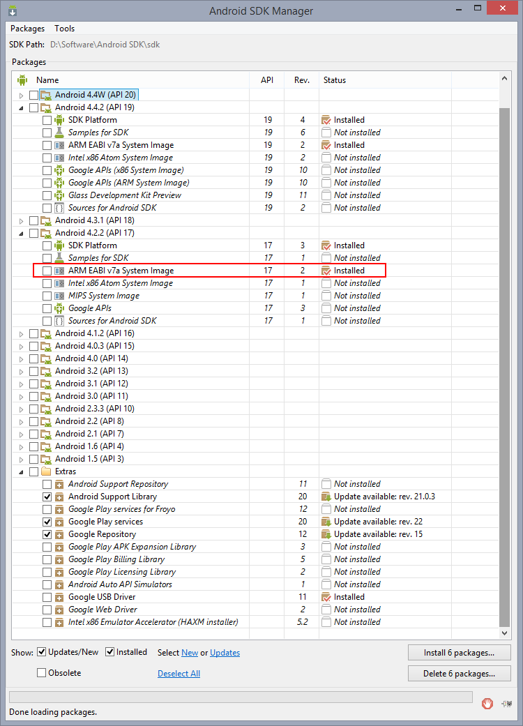Uncheck Android Support Library package
The width and height of the screenshot is (523, 726).
point(47,497)
